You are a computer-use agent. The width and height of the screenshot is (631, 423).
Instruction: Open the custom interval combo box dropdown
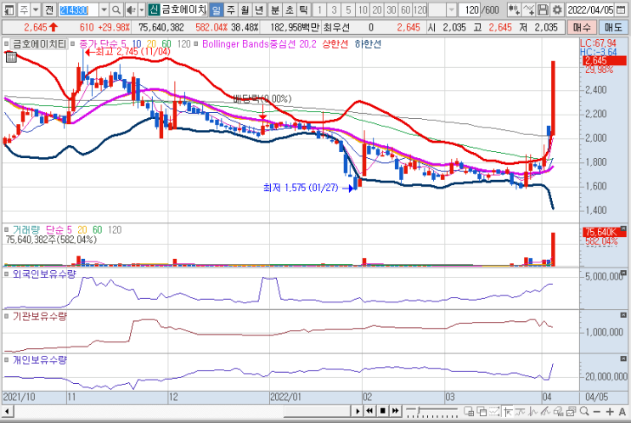coord(452,9)
